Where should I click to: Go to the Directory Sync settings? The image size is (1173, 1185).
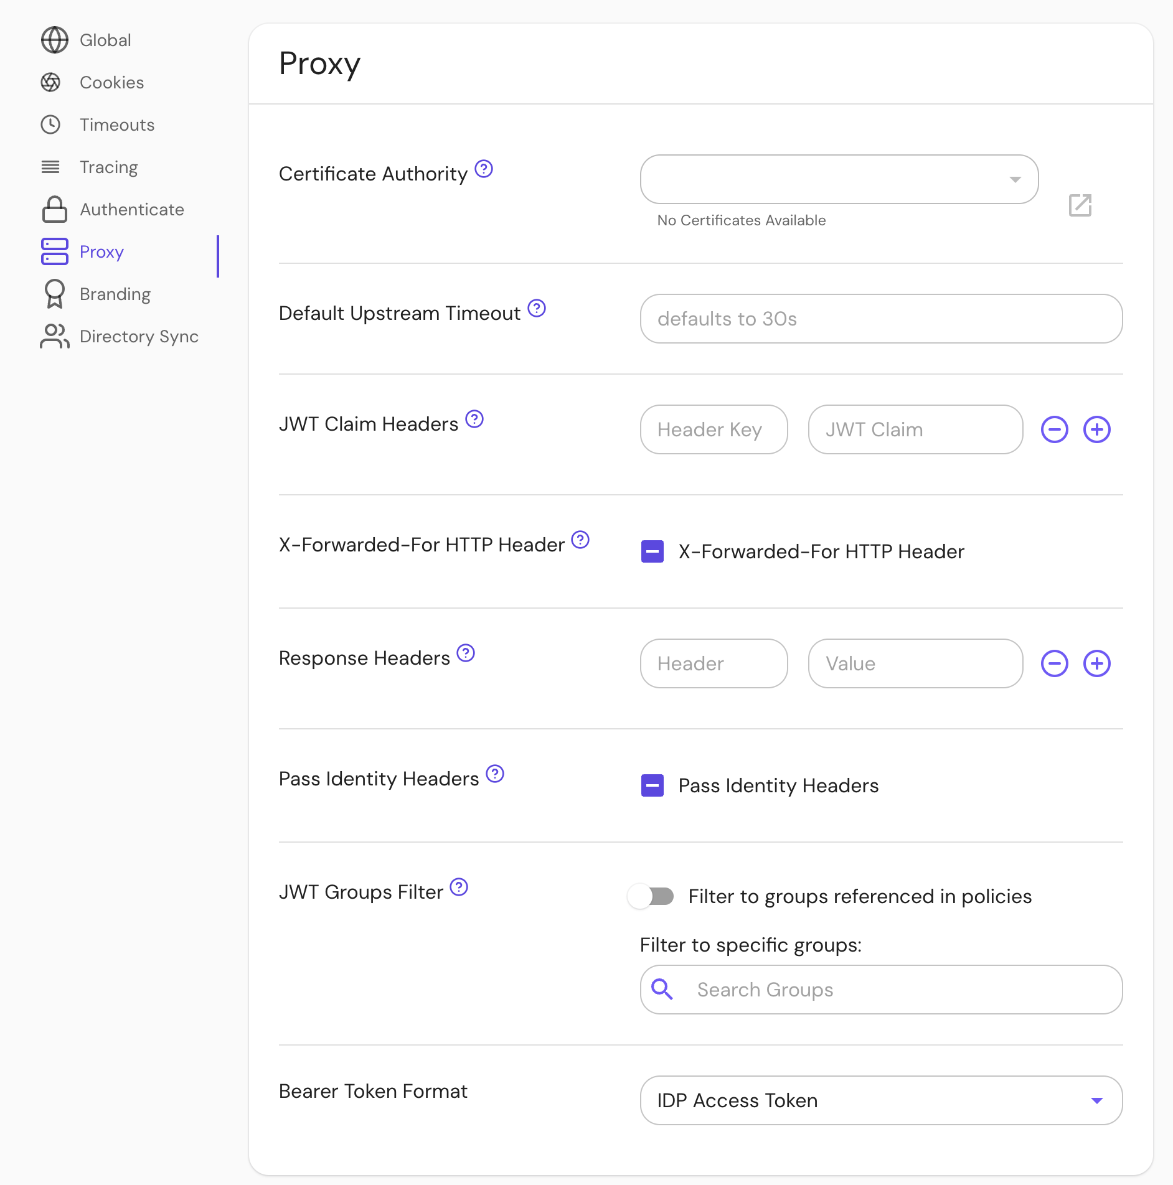click(x=138, y=337)
